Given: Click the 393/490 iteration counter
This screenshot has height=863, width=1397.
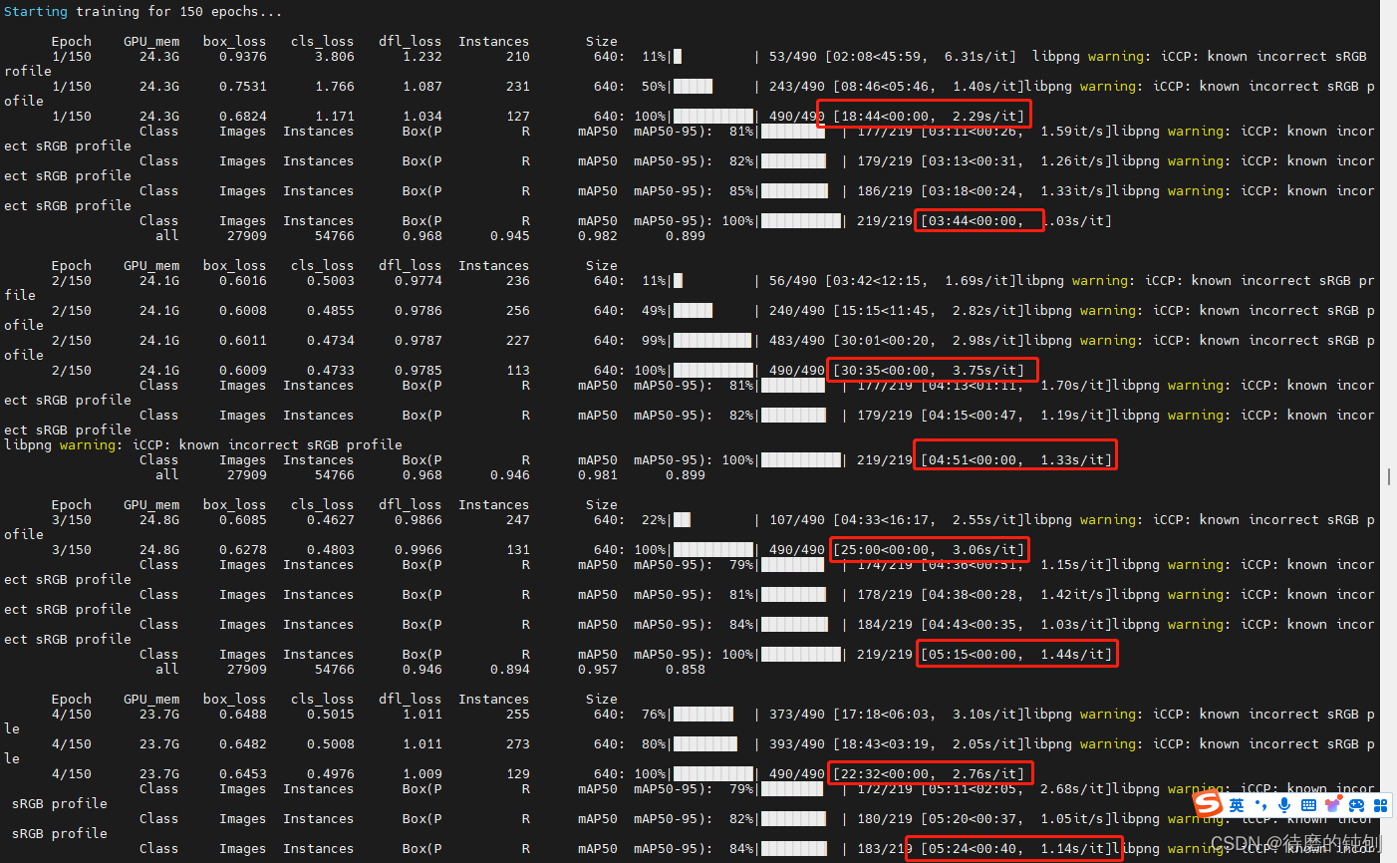Looking at the screenshot, I should pyautogui.click(x=796, y=744).
